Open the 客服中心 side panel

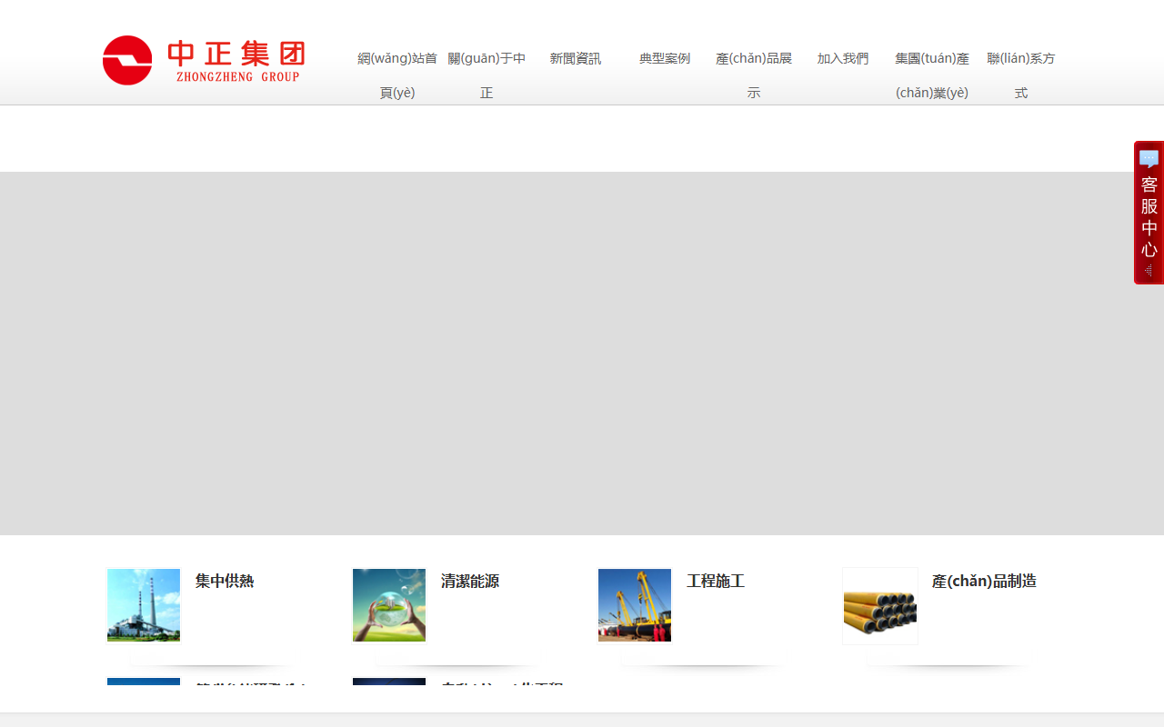[1149, 213]
